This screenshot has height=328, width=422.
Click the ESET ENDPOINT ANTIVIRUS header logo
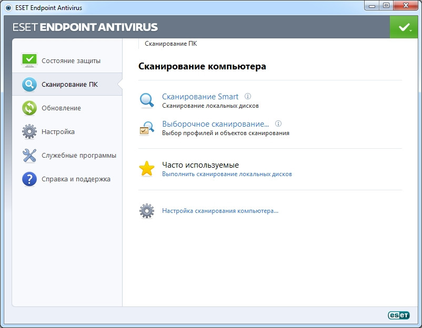pyautogui.click(x=85, y=27)
